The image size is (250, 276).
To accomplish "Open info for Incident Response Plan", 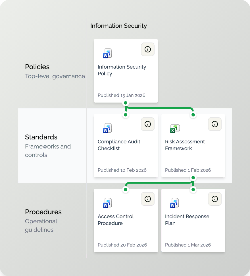I will pyautogui.click(x=215, y=199).
